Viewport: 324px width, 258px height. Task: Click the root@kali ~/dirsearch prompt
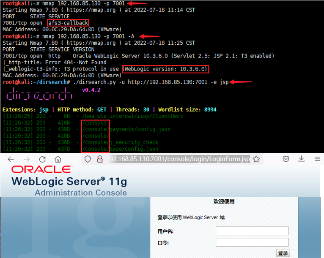point(36,82)
